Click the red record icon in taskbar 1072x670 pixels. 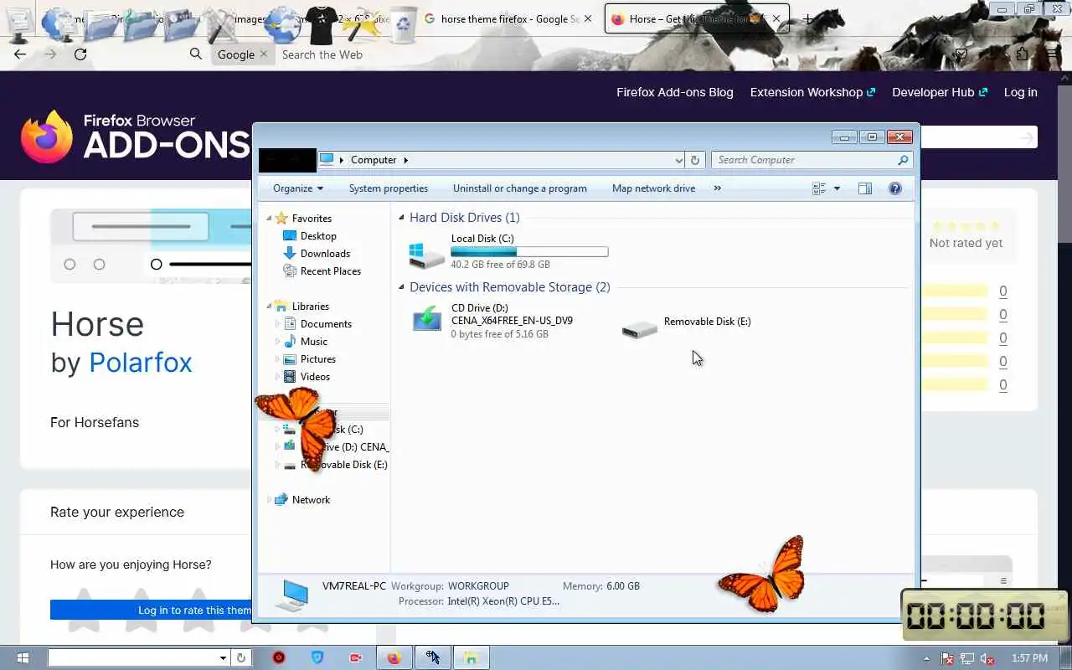coord(279,658)
